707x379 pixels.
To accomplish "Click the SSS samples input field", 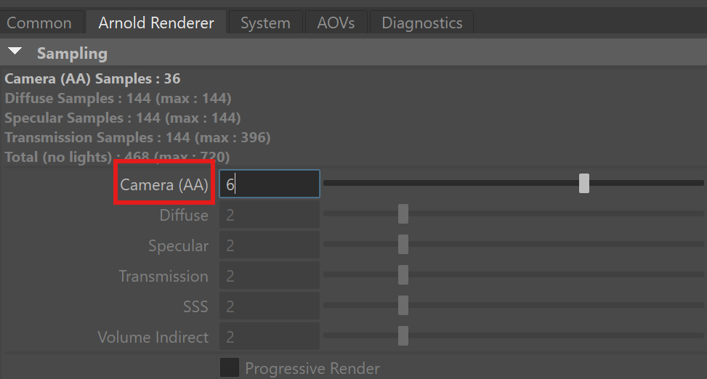I will tap(270, 306).
